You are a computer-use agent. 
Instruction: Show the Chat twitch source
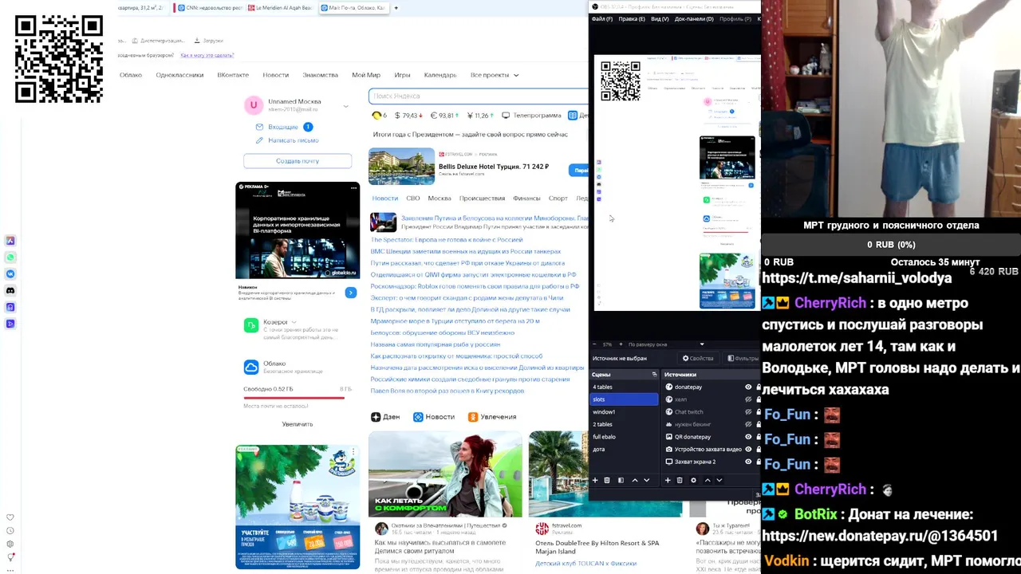pos(748,412)
